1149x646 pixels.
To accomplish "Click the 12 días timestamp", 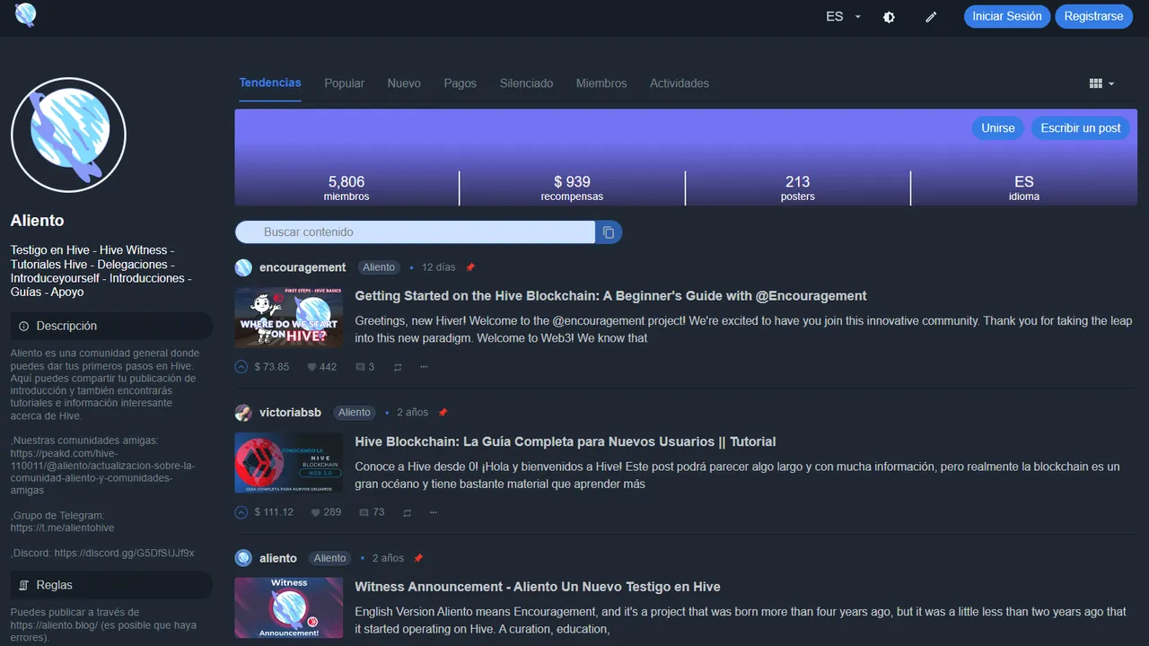I will pyautogui.click(x=438, y=267).
